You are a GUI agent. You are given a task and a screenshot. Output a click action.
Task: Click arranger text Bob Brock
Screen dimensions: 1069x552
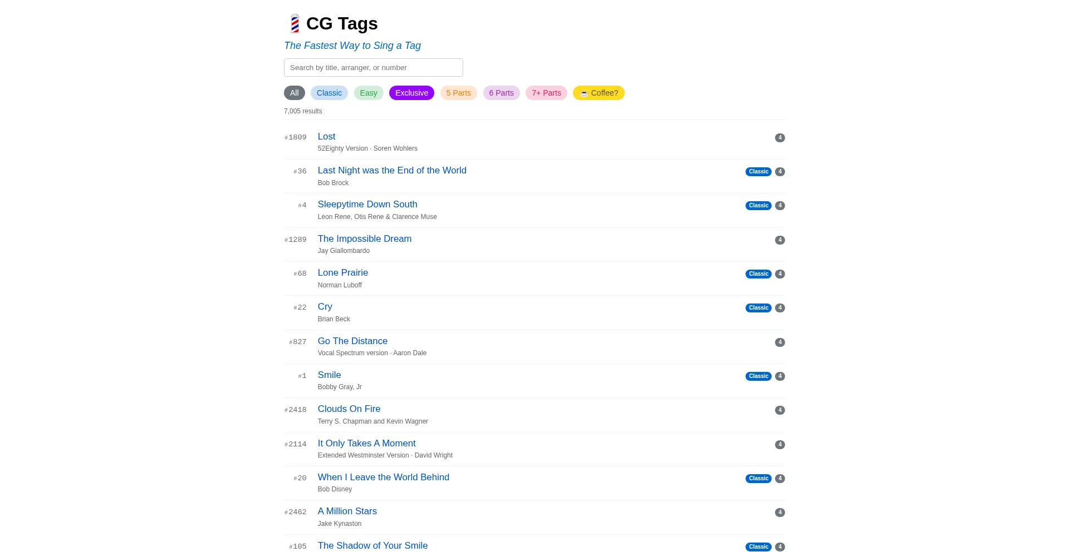(x=333, y=183)
